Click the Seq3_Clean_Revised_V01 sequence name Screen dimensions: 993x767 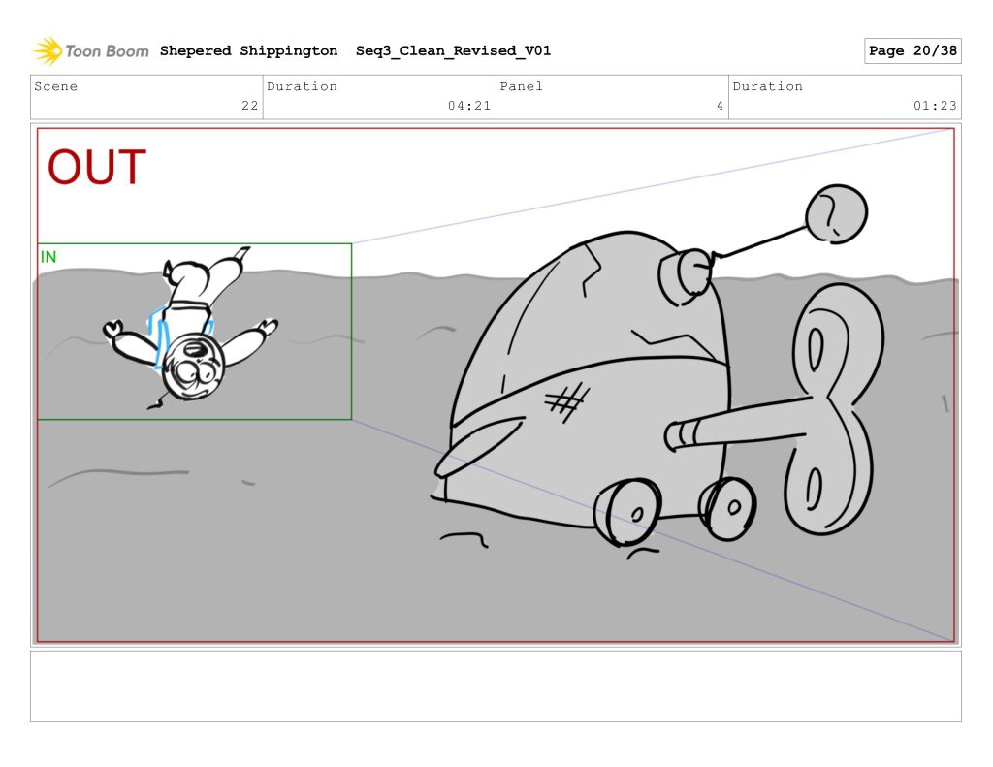pyautogui.click(x=453, y=50)
